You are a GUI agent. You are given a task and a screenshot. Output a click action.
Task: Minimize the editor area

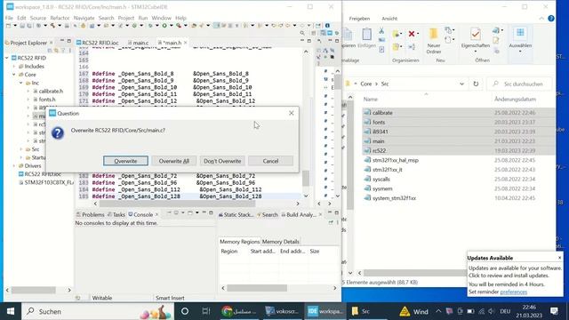pyautogui.click(x=302, y=41)
